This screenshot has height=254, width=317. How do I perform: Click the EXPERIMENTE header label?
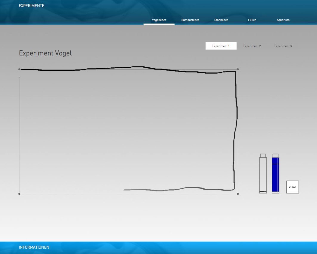(32, 6)
